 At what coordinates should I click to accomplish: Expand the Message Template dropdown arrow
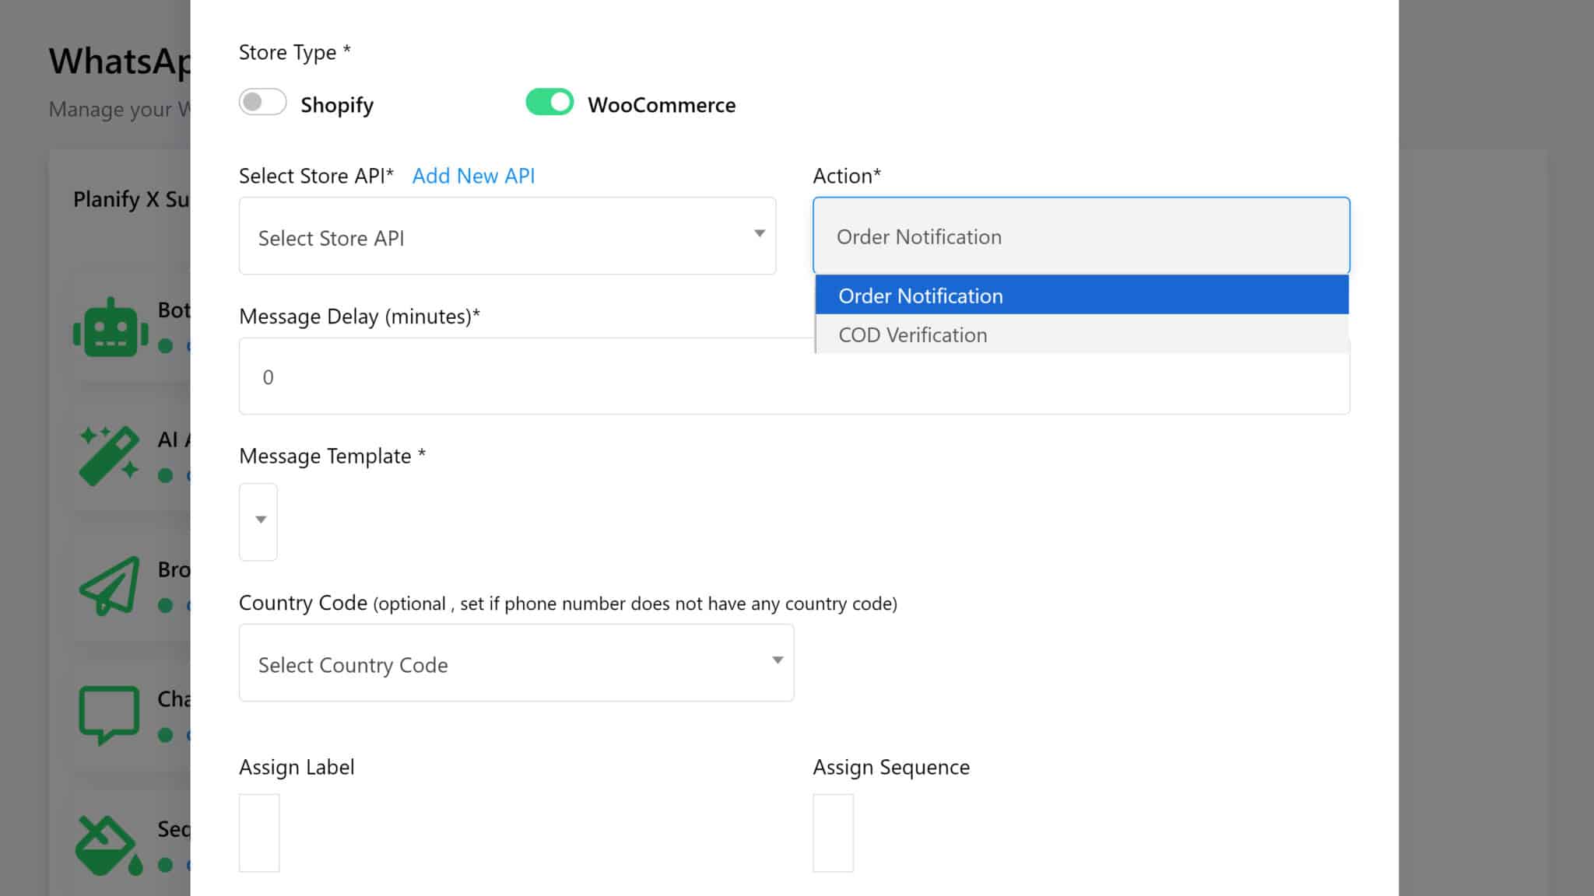[x=260, y=520]
